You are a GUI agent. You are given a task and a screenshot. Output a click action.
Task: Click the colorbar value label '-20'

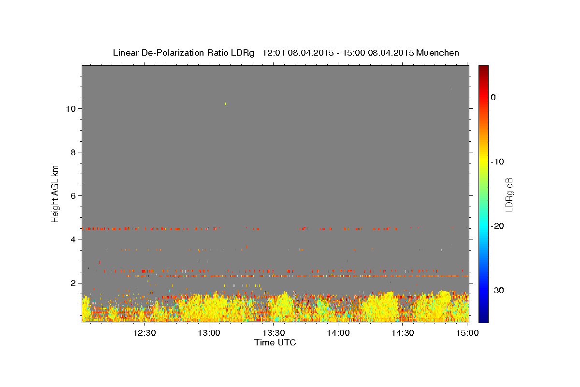(498, 226)
